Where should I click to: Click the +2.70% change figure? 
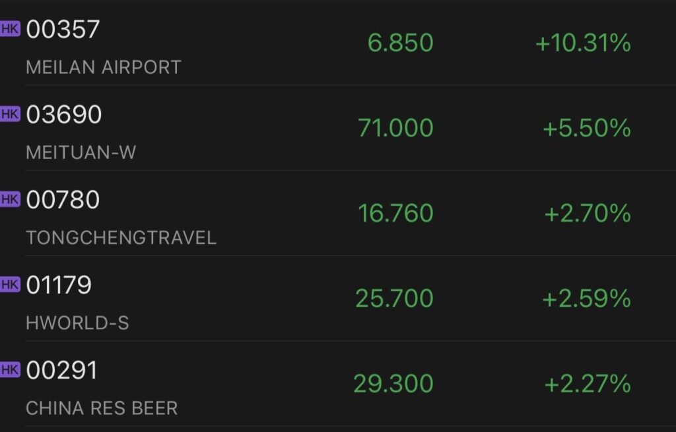point(588,214)
